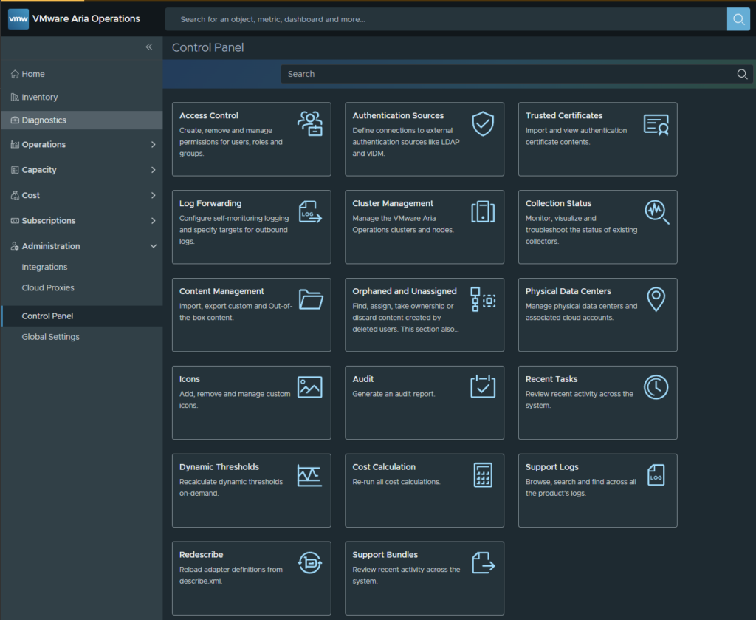Viewport: 756px width, 620px height.
Task: Click the Support Bundles export icon
Action: 483,562
